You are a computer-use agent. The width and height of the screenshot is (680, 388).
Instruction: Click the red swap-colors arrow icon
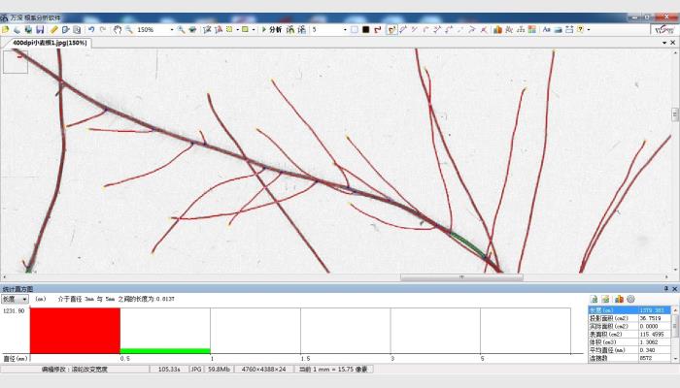point(377,29)
